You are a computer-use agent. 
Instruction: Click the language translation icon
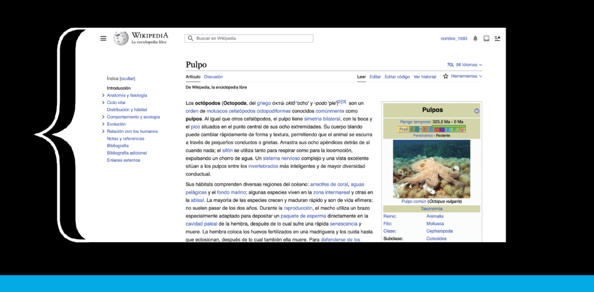point(450,65)
